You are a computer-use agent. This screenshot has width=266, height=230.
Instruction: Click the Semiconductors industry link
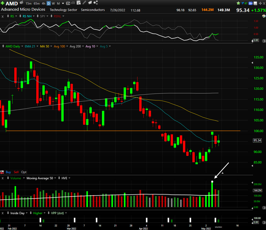pos(93,10)
